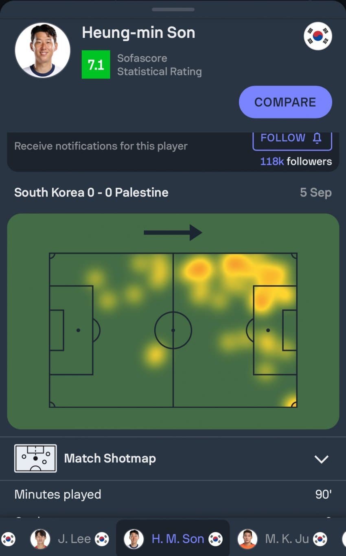Open South Korea 0 - 0 Palestine match

[x=91, y=193]
